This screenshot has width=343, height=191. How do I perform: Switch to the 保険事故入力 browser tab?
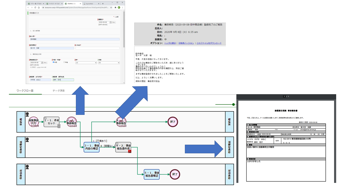click(72, 4)
